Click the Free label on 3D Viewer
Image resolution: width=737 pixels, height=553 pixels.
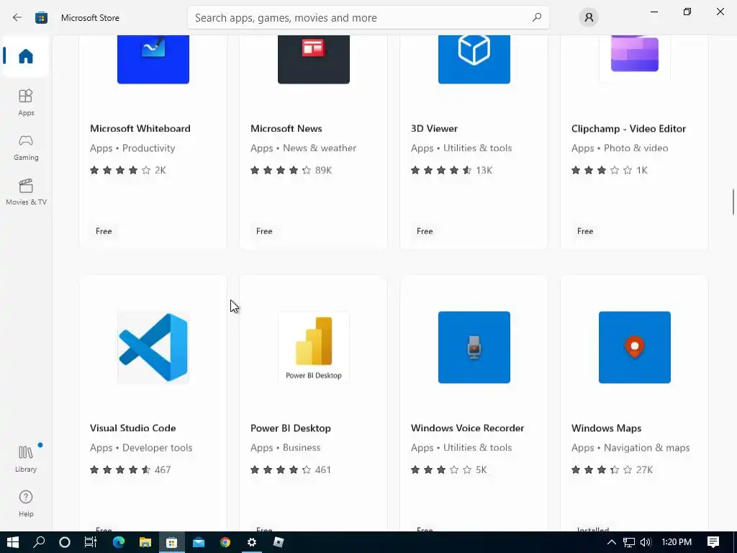(x=425, y=231)
